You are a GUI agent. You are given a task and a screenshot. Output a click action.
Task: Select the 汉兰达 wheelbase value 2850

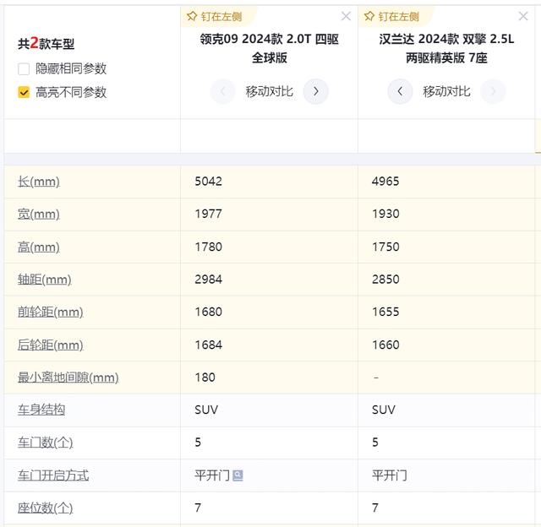pyautogui.click(x=385, y=280)
